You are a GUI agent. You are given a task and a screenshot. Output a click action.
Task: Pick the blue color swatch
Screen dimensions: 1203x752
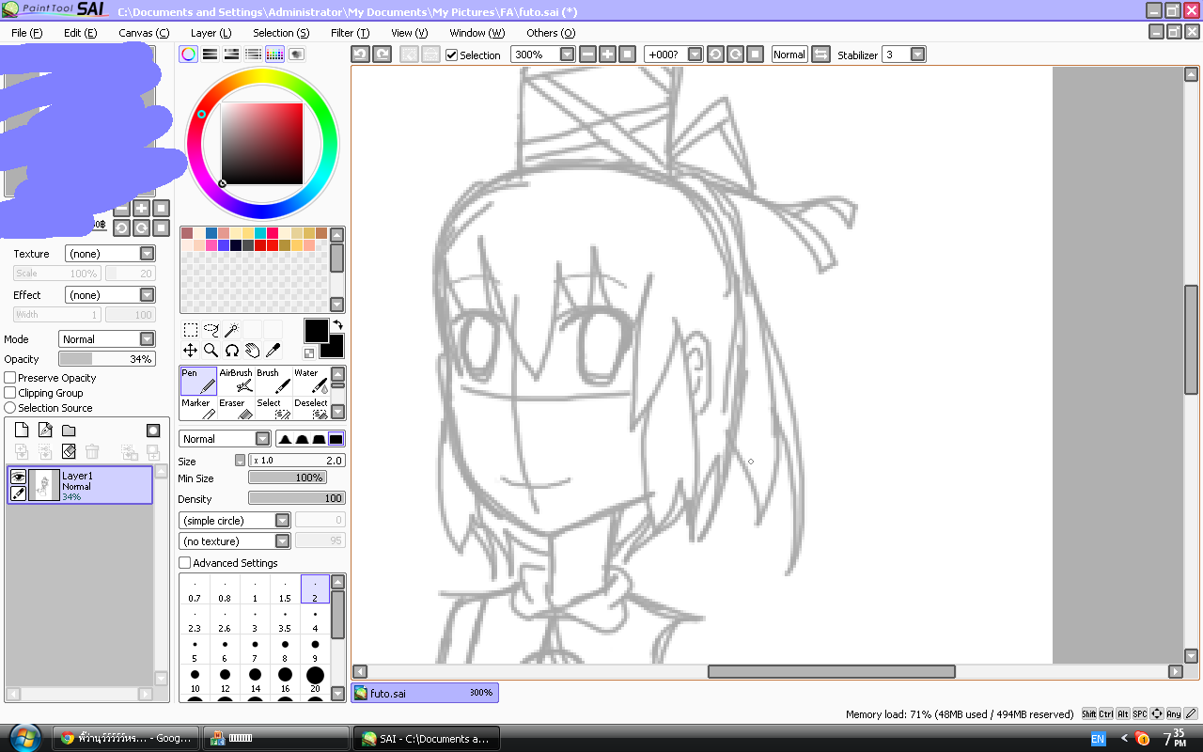[211, 233]
